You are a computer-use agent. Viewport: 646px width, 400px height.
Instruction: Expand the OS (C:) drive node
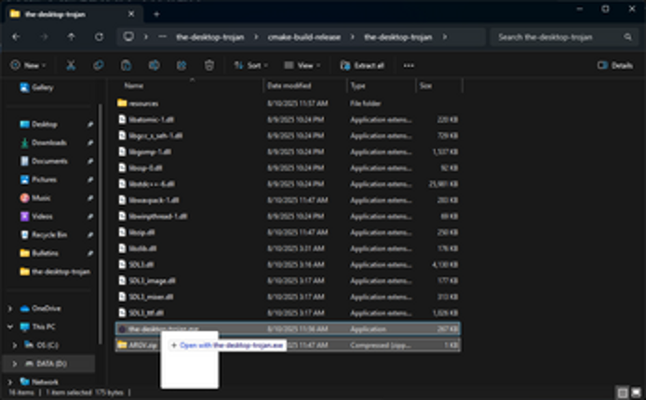(15, 345)
